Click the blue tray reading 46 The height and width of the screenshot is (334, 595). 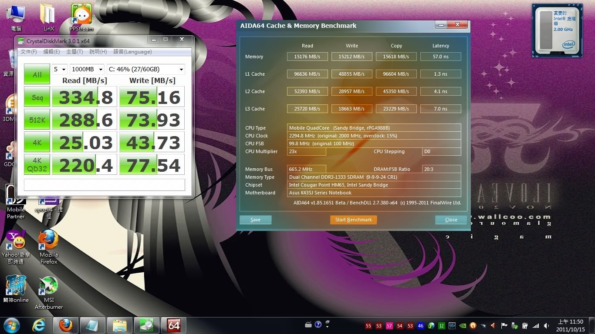pyautogui.click(x=421, y=326)
